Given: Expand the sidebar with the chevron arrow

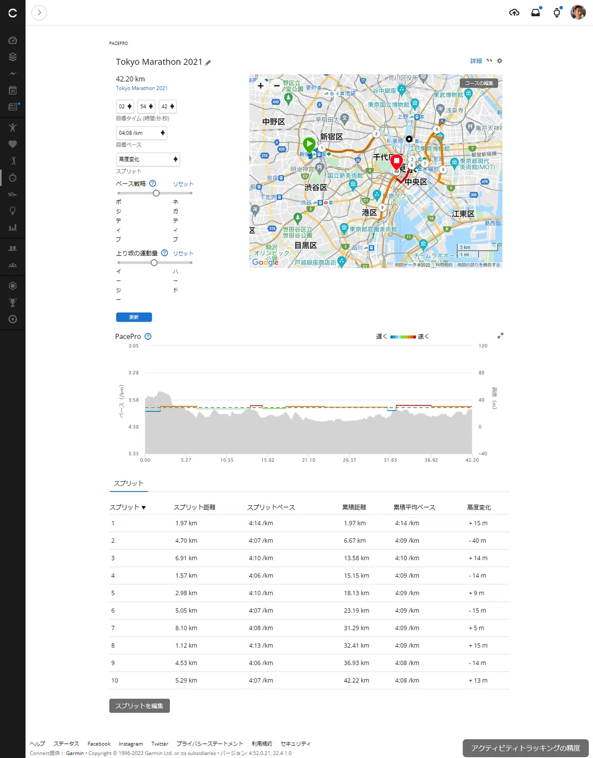Looking at the screenshot, I should [39, 13].
